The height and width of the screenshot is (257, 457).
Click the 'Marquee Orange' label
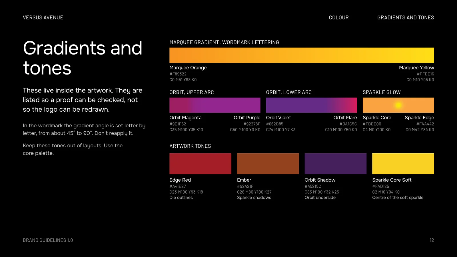(188, 68)
